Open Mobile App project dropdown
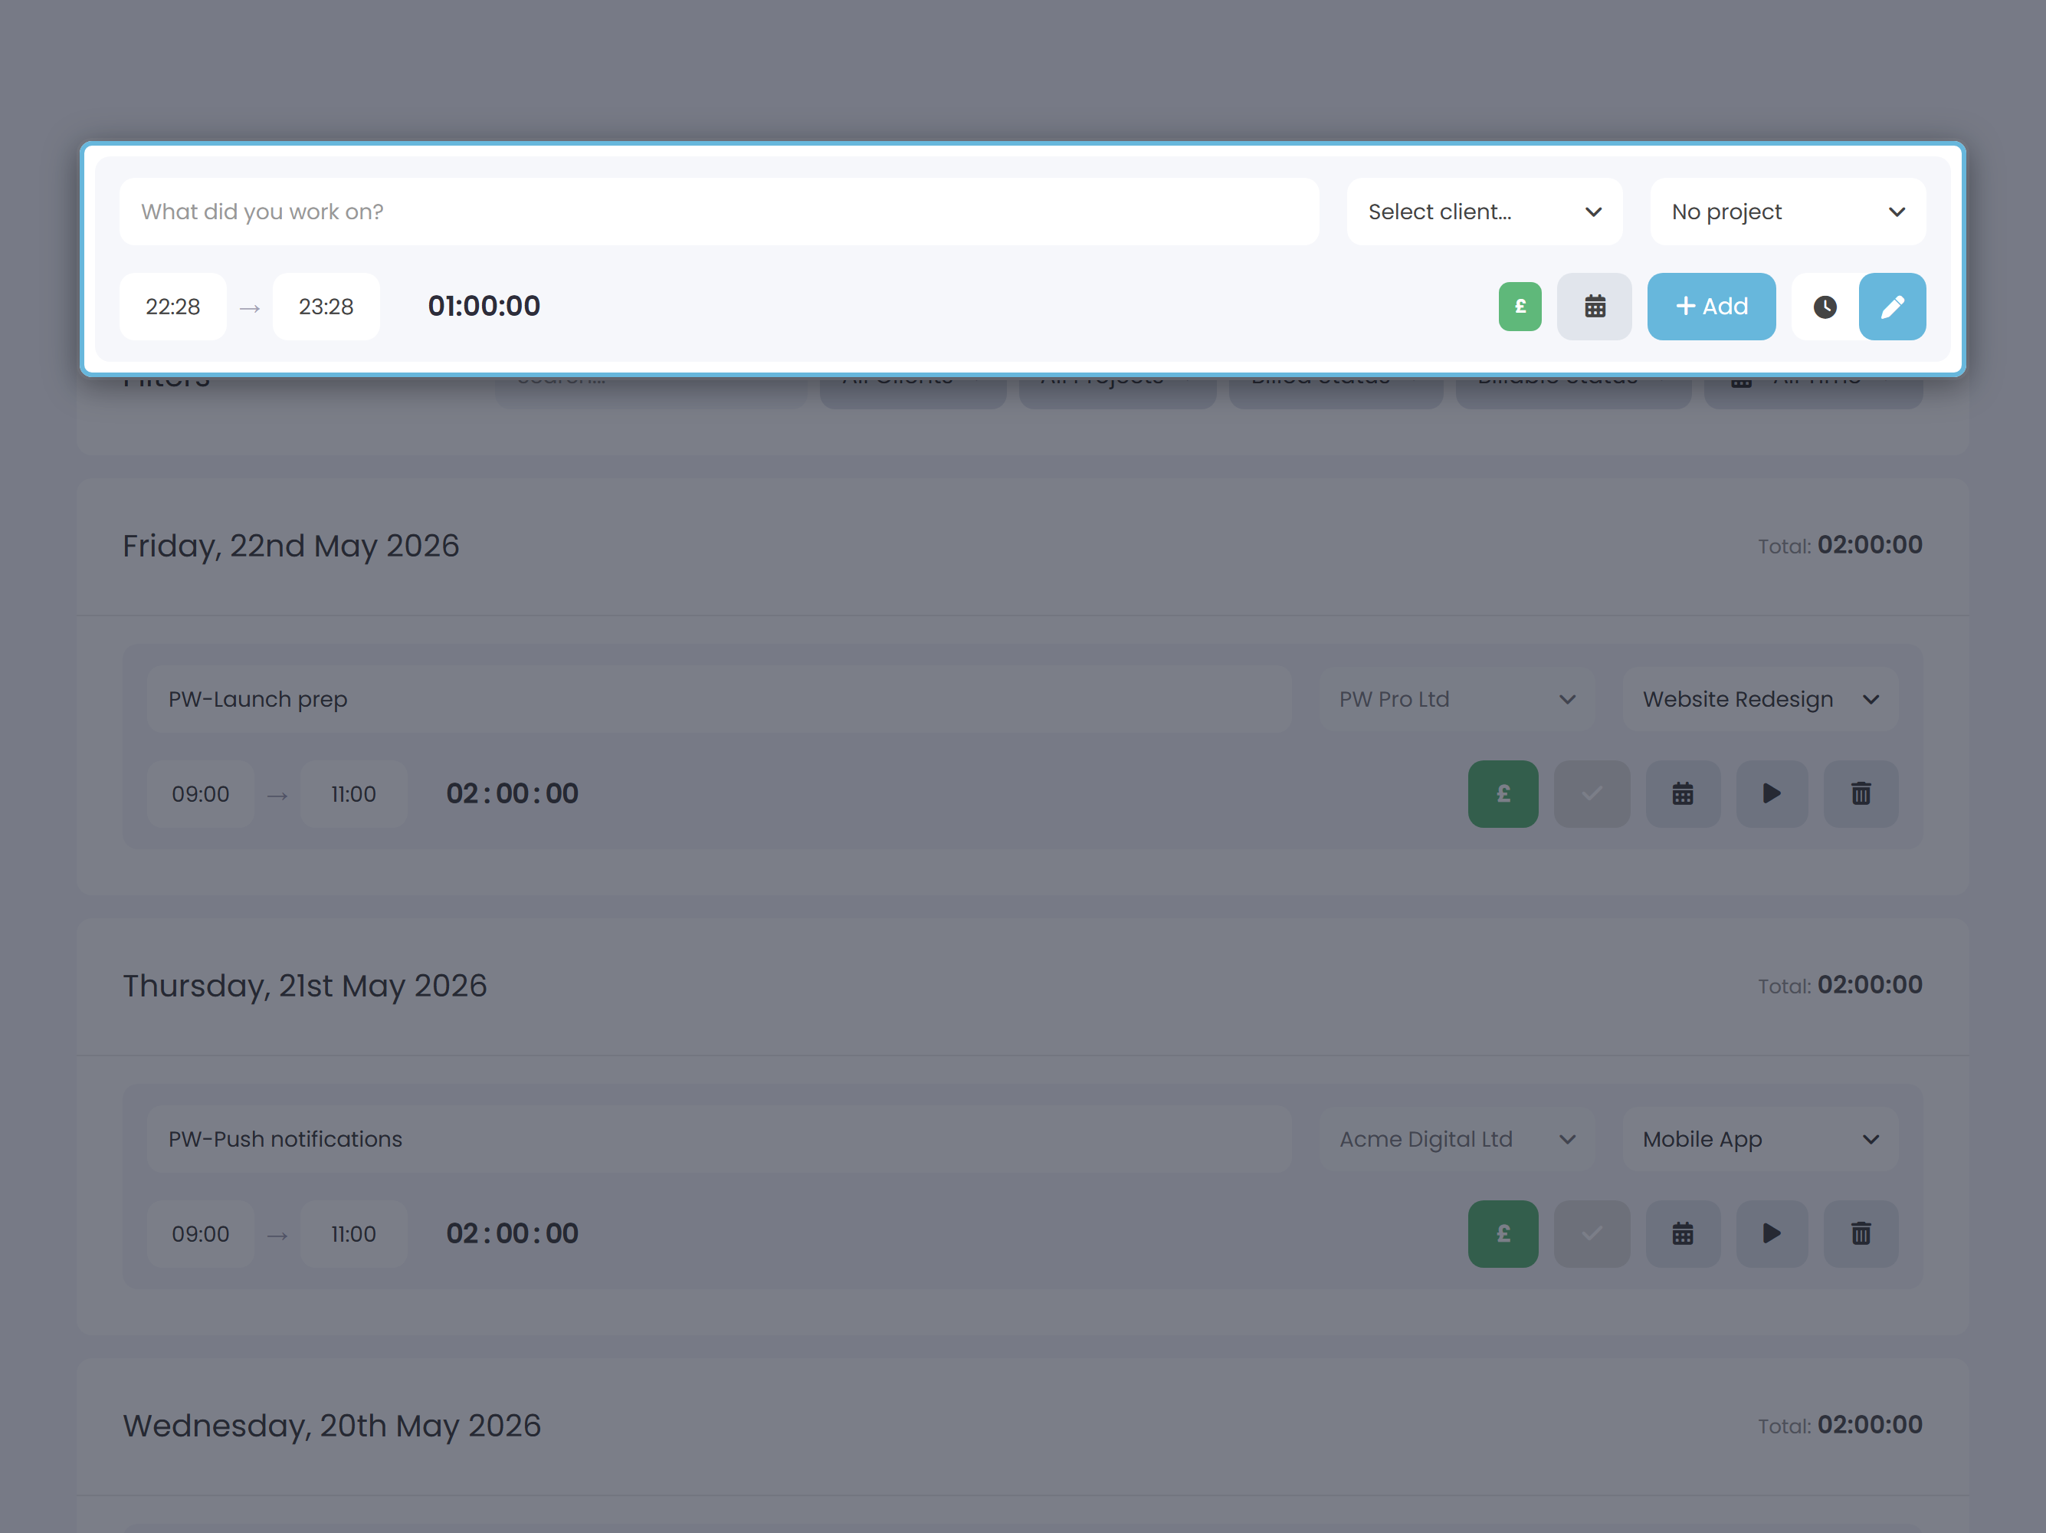The image size is (2046, 1533). pos(1760,1140)
